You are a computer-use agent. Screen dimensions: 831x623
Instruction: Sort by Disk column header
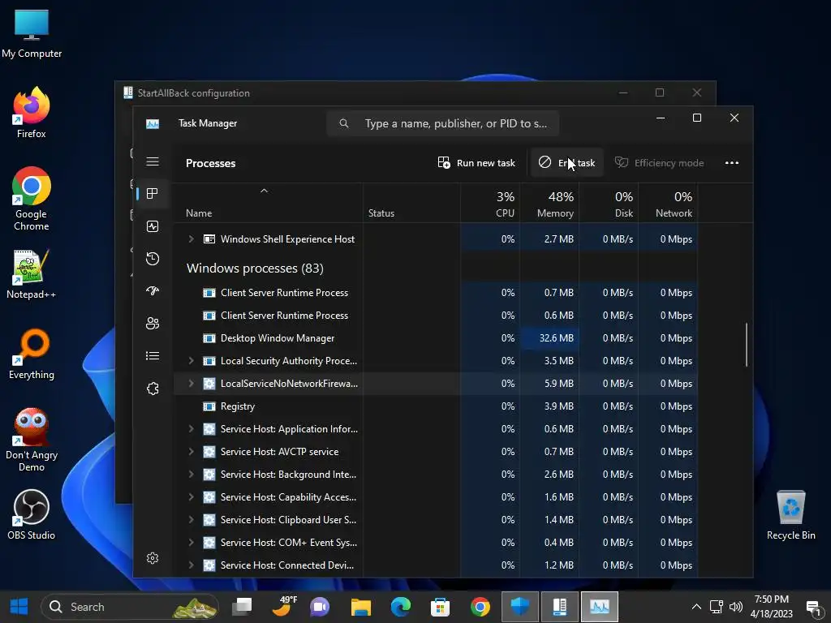pyautogui.click(x=609, y=204)
